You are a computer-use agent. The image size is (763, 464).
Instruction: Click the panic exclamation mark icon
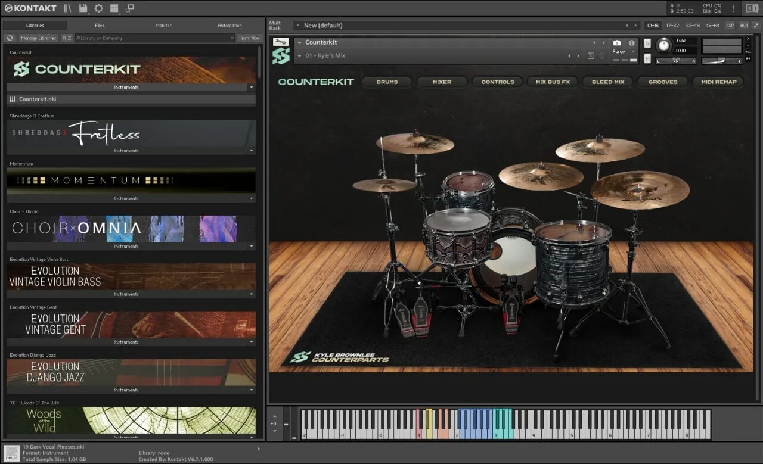(733, 8)
